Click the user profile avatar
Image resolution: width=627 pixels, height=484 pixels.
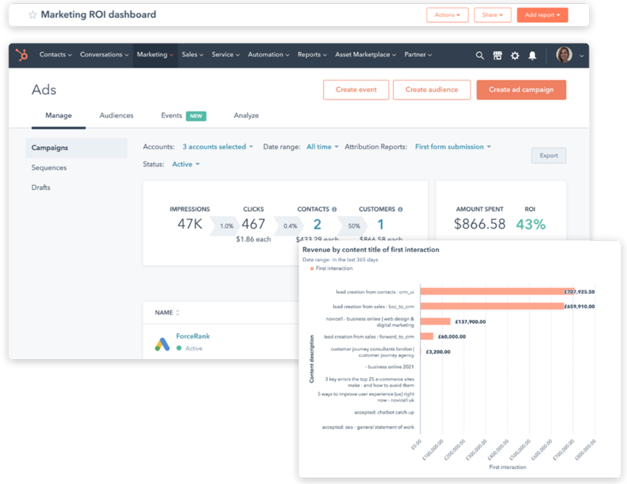click(564, 55)
